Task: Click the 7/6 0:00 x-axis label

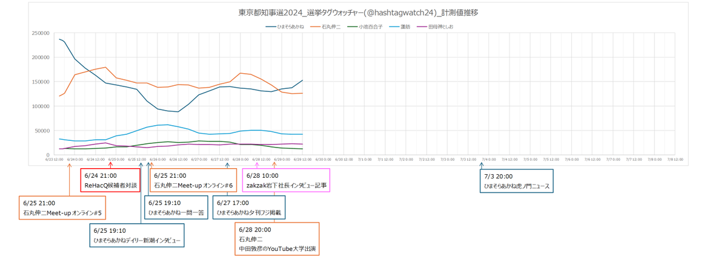Action: 572,160
